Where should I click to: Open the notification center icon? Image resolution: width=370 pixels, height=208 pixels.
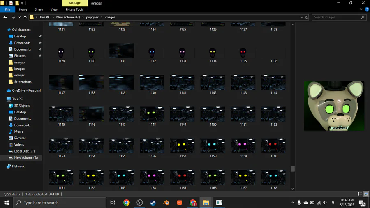click(362, 203)
